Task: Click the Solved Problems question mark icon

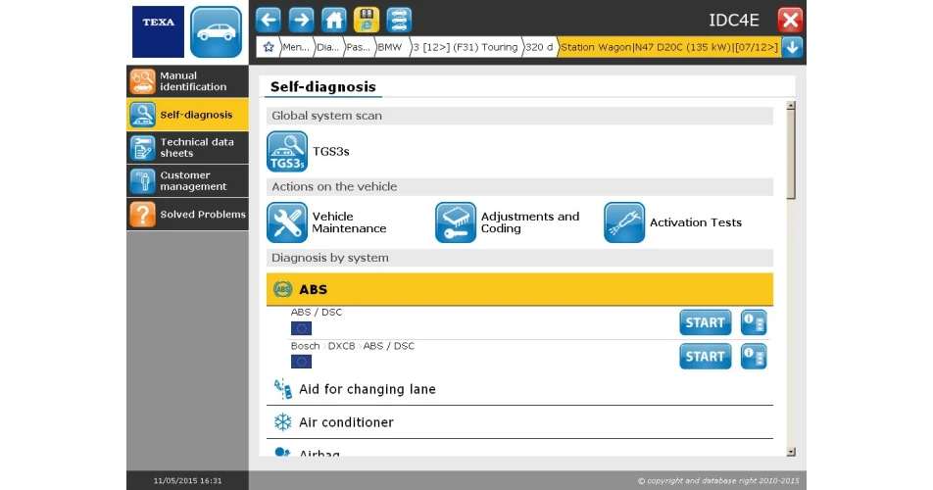Action: [143, 214]
